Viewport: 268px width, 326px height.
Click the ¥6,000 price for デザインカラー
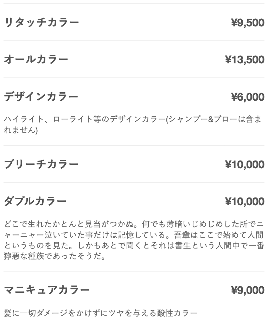click(248, 97)
